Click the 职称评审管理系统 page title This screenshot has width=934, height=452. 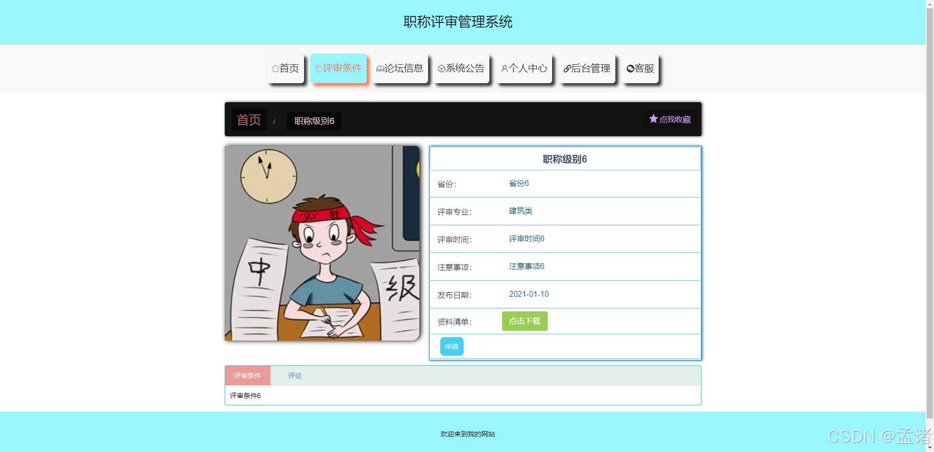click(x=458, y=22)
